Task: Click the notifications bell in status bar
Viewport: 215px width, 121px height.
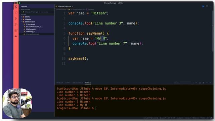Action: tap(211, 118)
